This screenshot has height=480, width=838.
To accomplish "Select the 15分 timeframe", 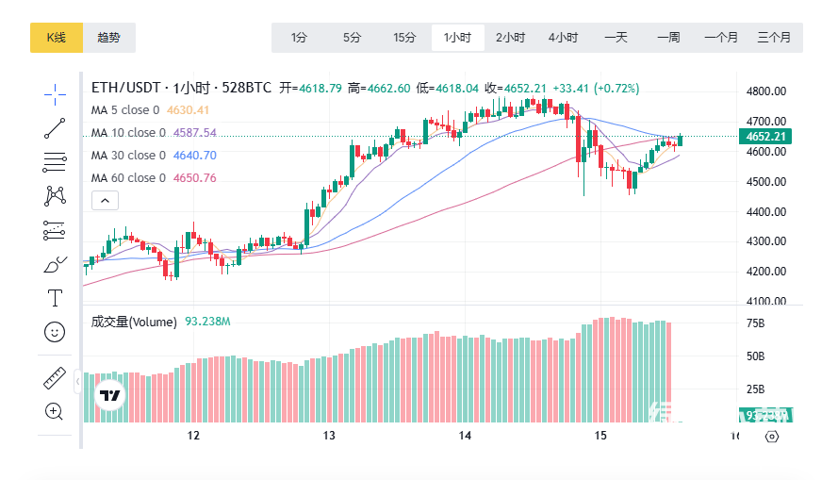I will pos(404,38).
